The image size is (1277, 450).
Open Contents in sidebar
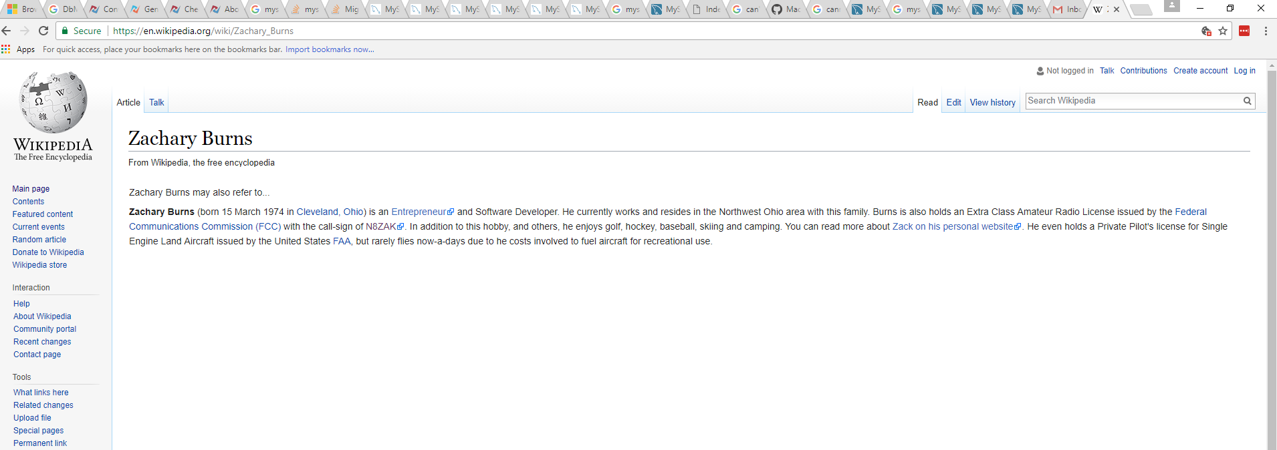(x=28, y=202)
